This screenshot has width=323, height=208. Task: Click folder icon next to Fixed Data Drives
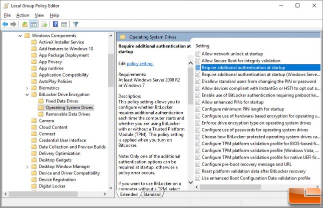click(41, 101)
